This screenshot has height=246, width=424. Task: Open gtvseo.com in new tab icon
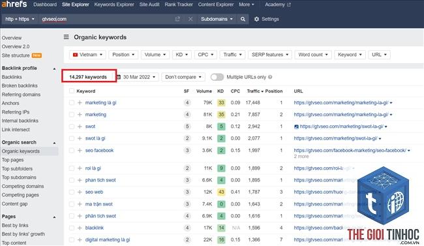[177, 19]
